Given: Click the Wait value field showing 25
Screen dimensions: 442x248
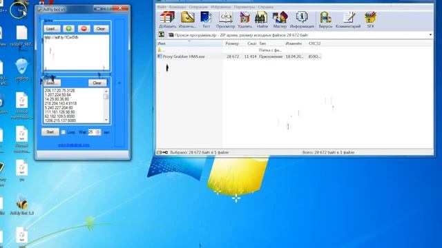Looking at the screenshot, I should point(92,132).
